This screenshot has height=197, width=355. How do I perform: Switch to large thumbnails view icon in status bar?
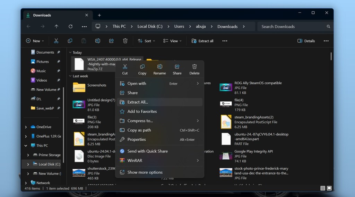coord(329,188)
